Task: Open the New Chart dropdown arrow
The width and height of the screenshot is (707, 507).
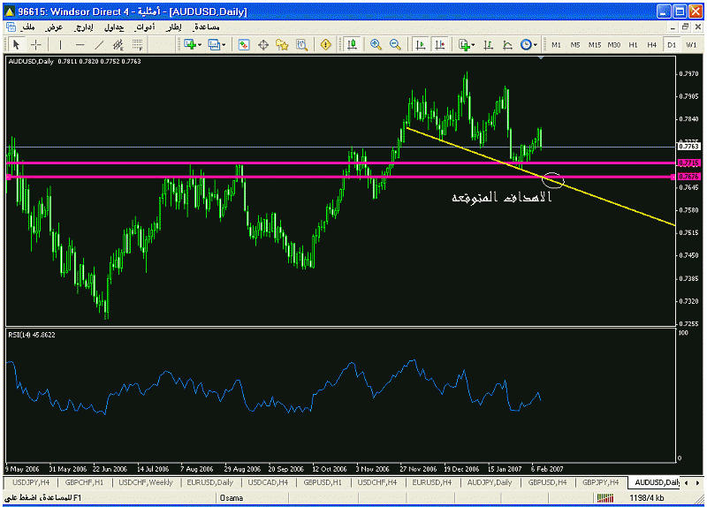Action: (x=201, y=44)
